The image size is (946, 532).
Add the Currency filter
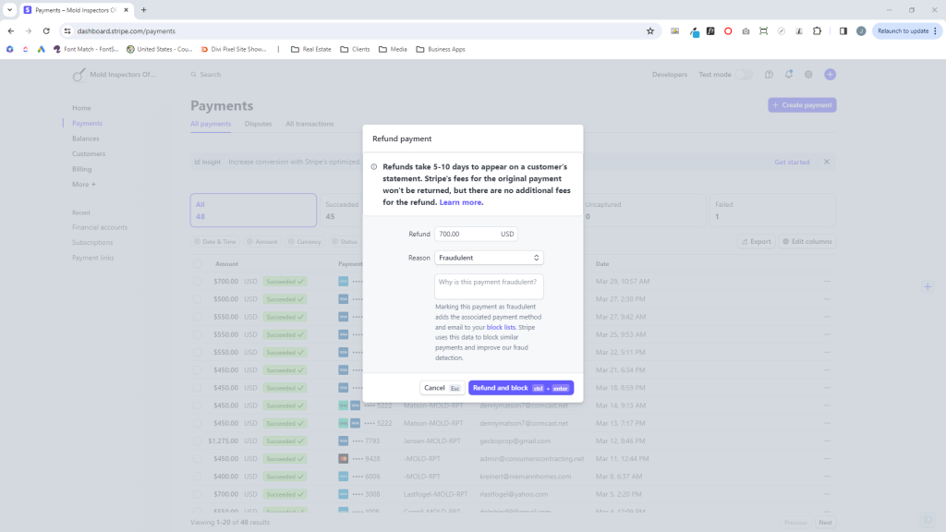(305, 241)
